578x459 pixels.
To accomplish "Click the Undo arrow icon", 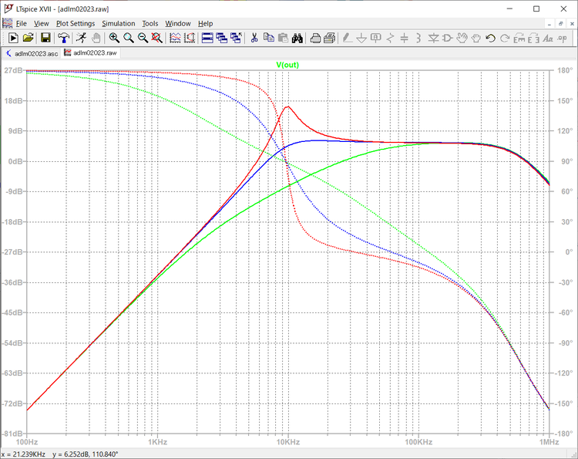I will coord(490,38).
